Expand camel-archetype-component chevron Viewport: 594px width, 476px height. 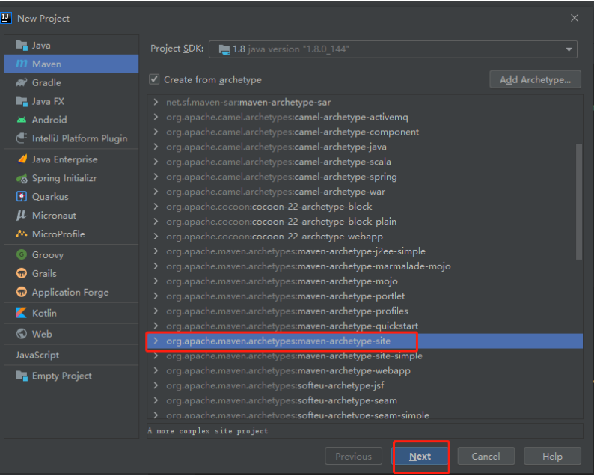(x=156, y=132)
